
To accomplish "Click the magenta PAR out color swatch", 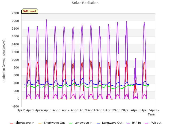I will pos(147,123).
